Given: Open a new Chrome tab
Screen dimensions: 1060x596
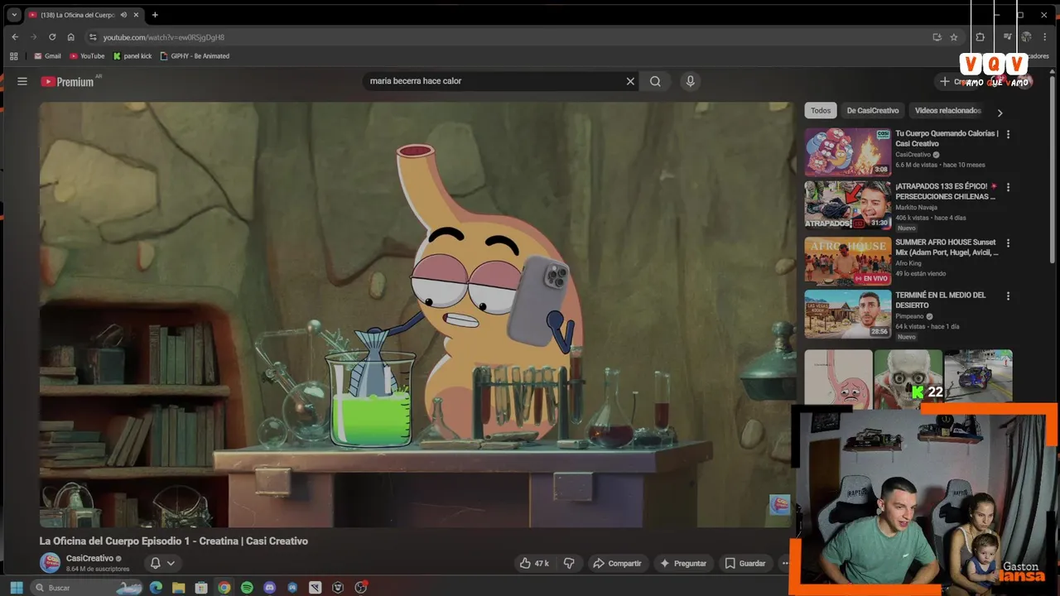Looking at the screenshot, I should 155,15.
